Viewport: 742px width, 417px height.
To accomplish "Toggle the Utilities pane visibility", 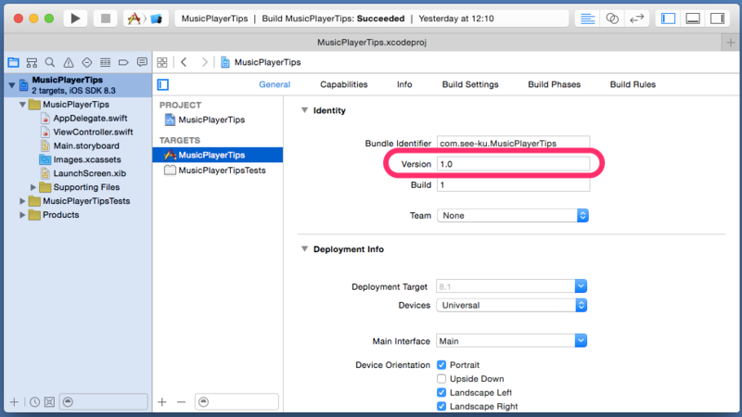I will click(717, 19).
